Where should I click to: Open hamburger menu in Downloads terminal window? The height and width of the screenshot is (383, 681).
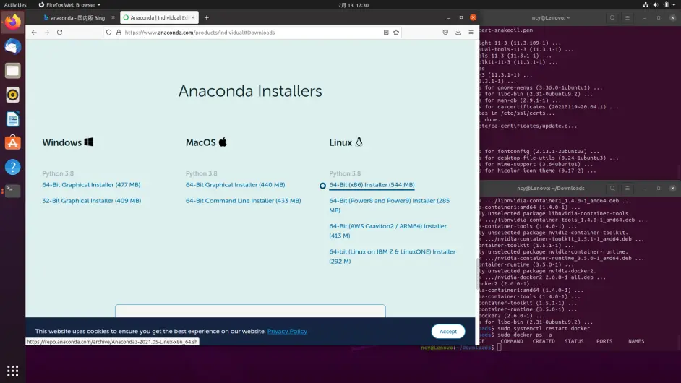tap(628, 189)
